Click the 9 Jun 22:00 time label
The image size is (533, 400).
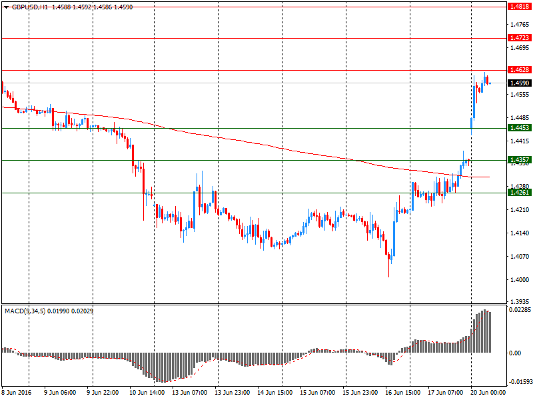[103, 393]
